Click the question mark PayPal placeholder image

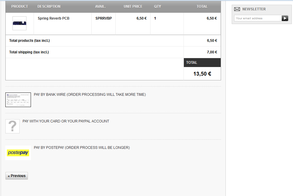pyautogui.click(x=12, y=126)
